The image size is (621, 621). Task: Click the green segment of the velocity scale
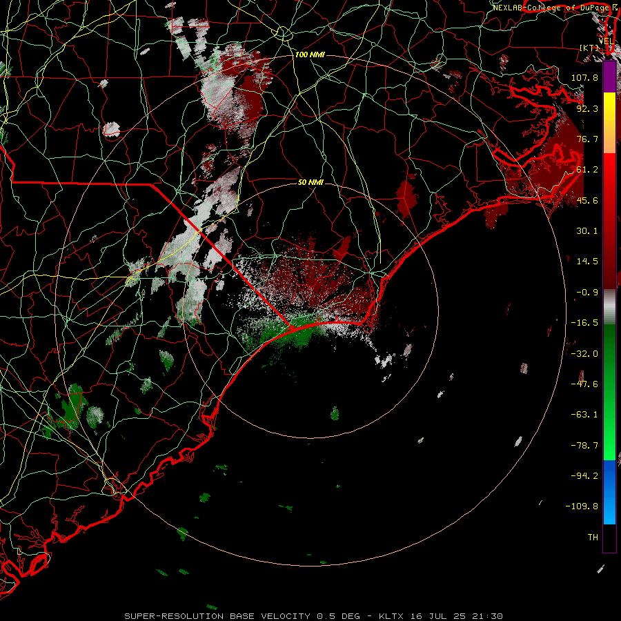point(609,392)
